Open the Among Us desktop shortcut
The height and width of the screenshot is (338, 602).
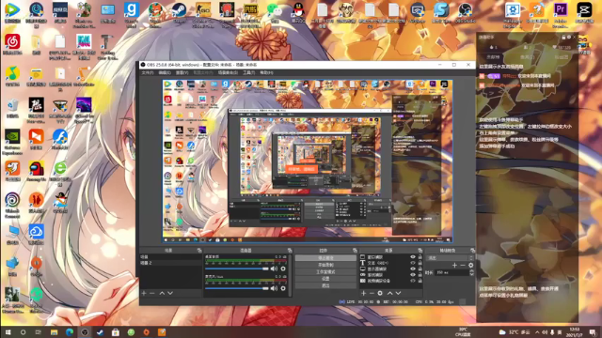36,171
